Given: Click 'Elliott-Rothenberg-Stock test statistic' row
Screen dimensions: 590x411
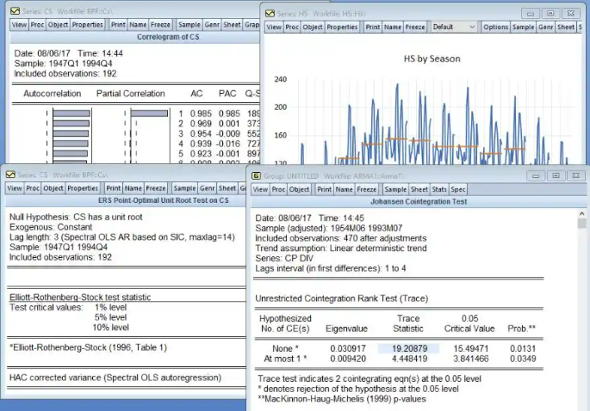Looking at the screenshot, I should click(x=80, y=298).
